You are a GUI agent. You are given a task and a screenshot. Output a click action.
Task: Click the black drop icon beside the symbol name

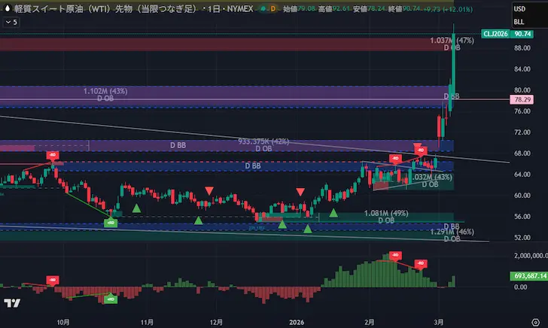[x=7, y=9]
